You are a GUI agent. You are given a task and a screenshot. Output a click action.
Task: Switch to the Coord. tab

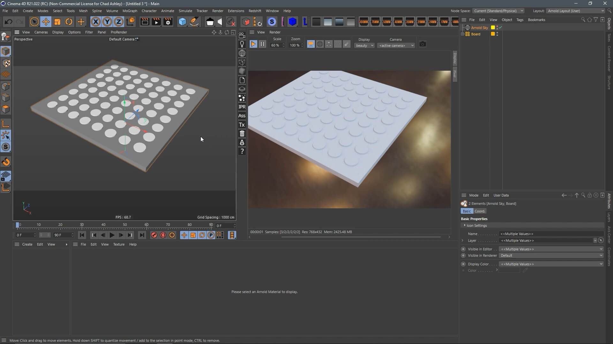[480, 211]
